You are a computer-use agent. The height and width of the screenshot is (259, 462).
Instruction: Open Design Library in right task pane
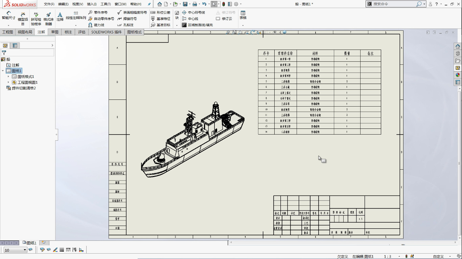[458, 54]
